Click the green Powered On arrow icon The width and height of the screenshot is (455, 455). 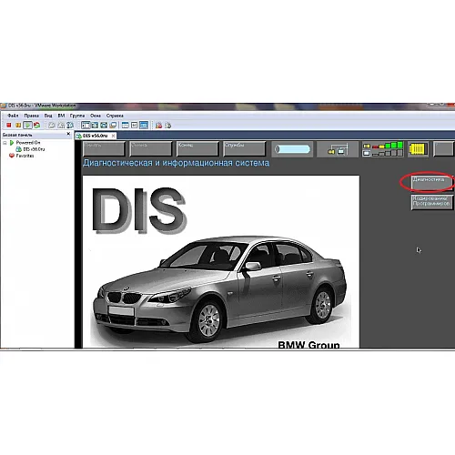pos(12,143)
